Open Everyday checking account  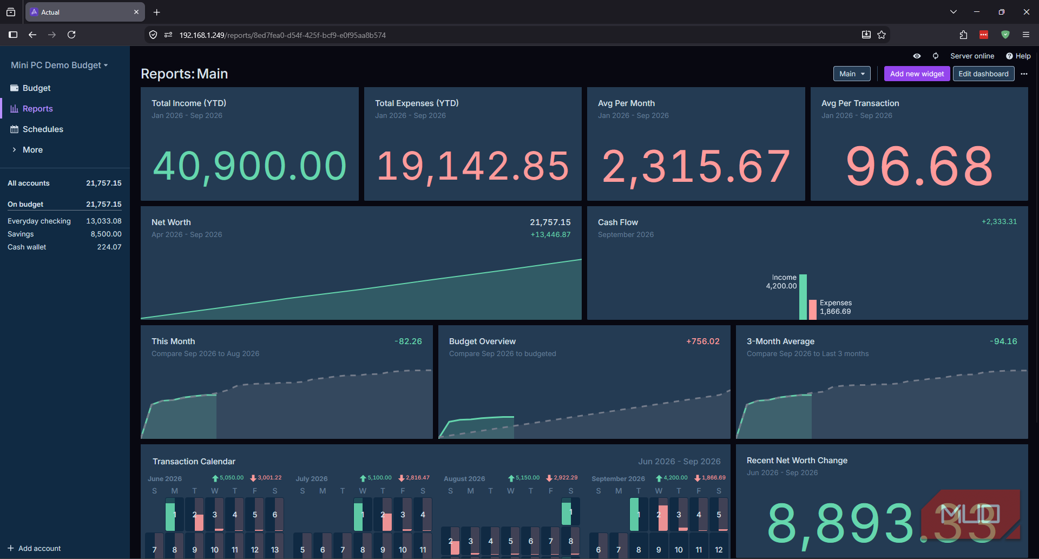(65, 221)
